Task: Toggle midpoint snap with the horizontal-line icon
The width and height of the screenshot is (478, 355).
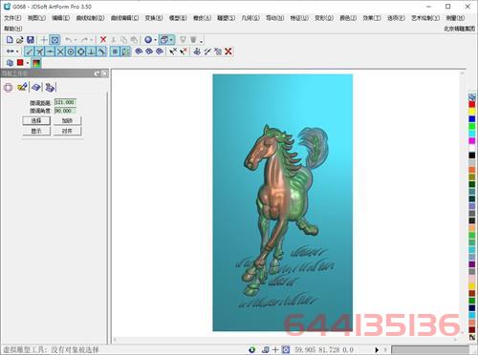Action: point(50,52)
